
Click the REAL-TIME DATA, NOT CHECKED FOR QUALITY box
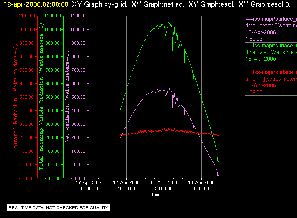click(59, 207)
